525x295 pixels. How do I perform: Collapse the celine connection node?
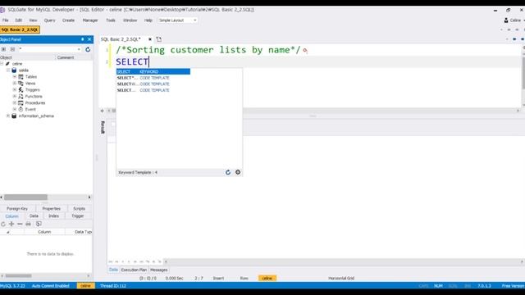2,64
